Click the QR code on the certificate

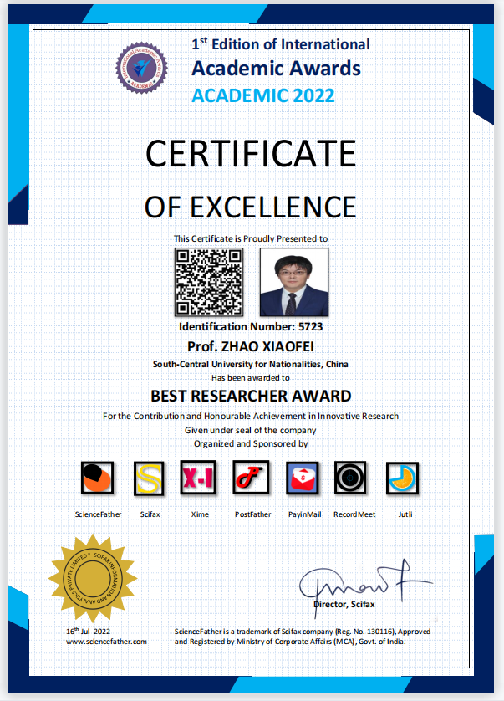pyautogui.click(x=208, y=282)
